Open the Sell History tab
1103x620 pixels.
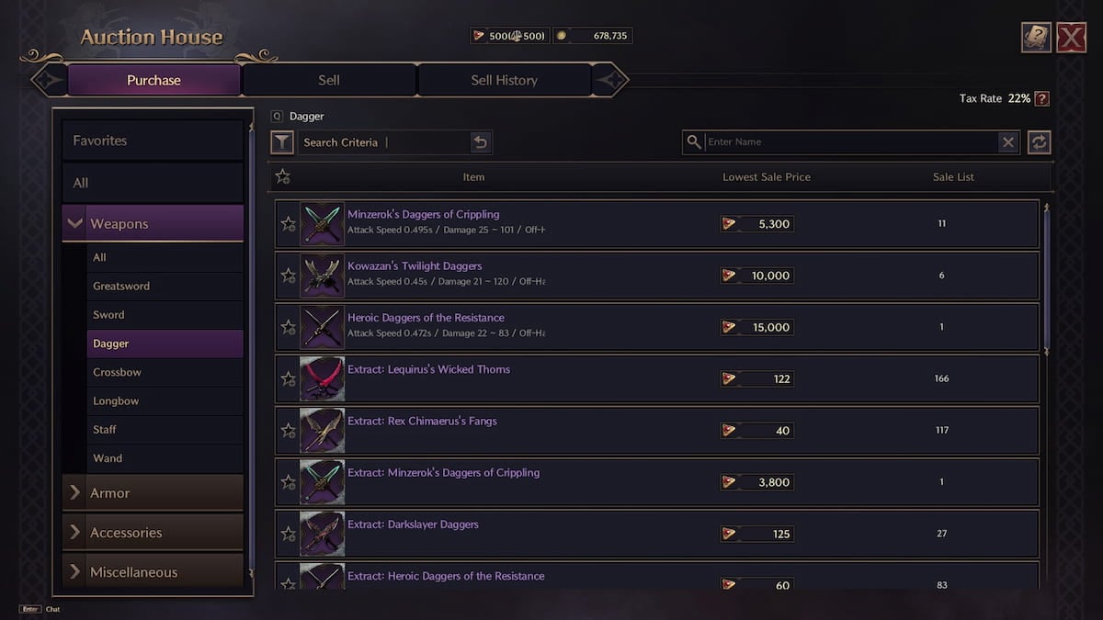(504, 80)
